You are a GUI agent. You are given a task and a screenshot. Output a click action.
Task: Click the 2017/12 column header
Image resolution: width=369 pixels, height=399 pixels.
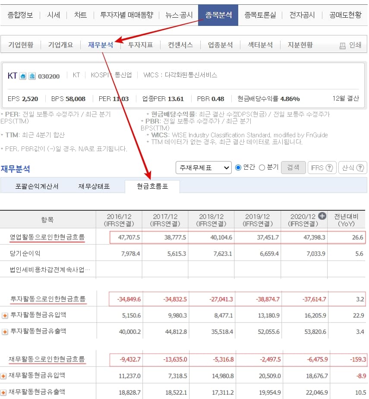point(165,220)
